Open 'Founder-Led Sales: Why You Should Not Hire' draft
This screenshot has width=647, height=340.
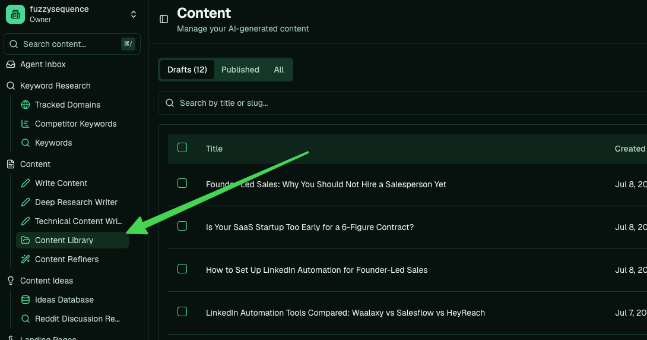(326, 184)
